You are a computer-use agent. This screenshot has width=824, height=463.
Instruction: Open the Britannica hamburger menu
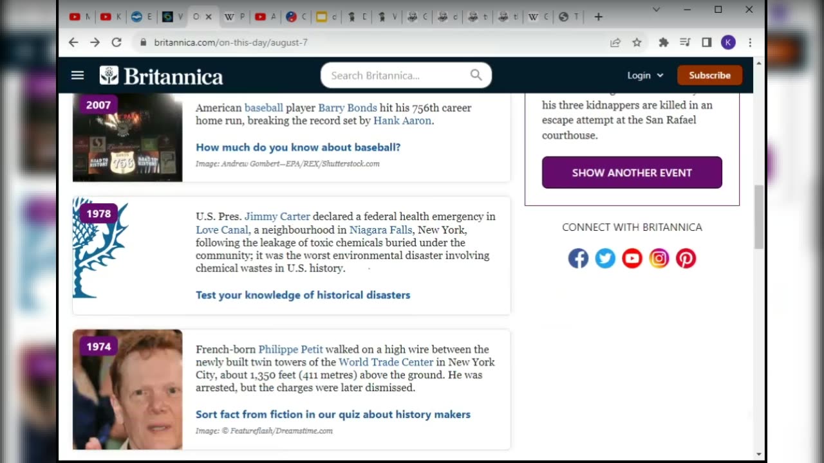point(77,75)
